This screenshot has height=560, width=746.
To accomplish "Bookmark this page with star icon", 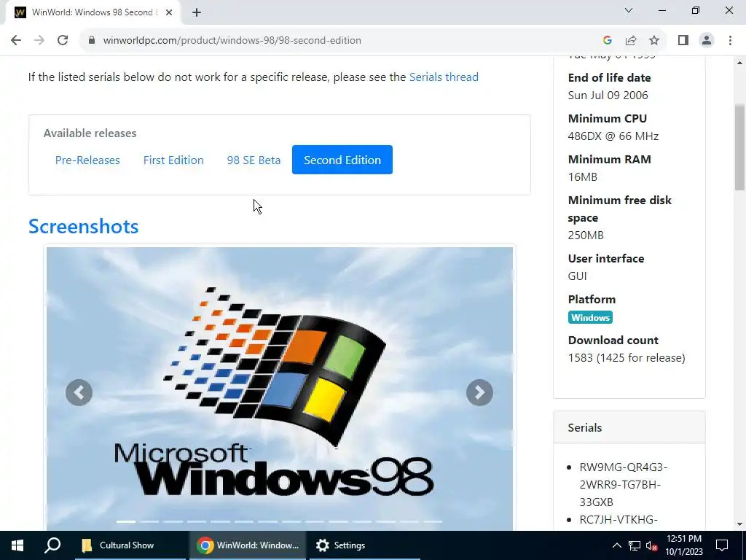I will pyautogui.click(x=654, y=41).
